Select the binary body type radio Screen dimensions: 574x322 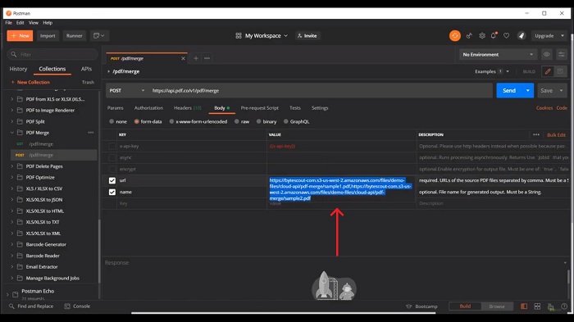click(258, 121)
